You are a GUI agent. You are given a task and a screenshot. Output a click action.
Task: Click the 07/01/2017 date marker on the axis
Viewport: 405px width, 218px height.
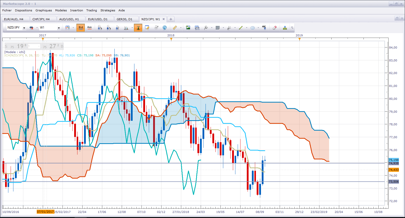tap(45, 212)
